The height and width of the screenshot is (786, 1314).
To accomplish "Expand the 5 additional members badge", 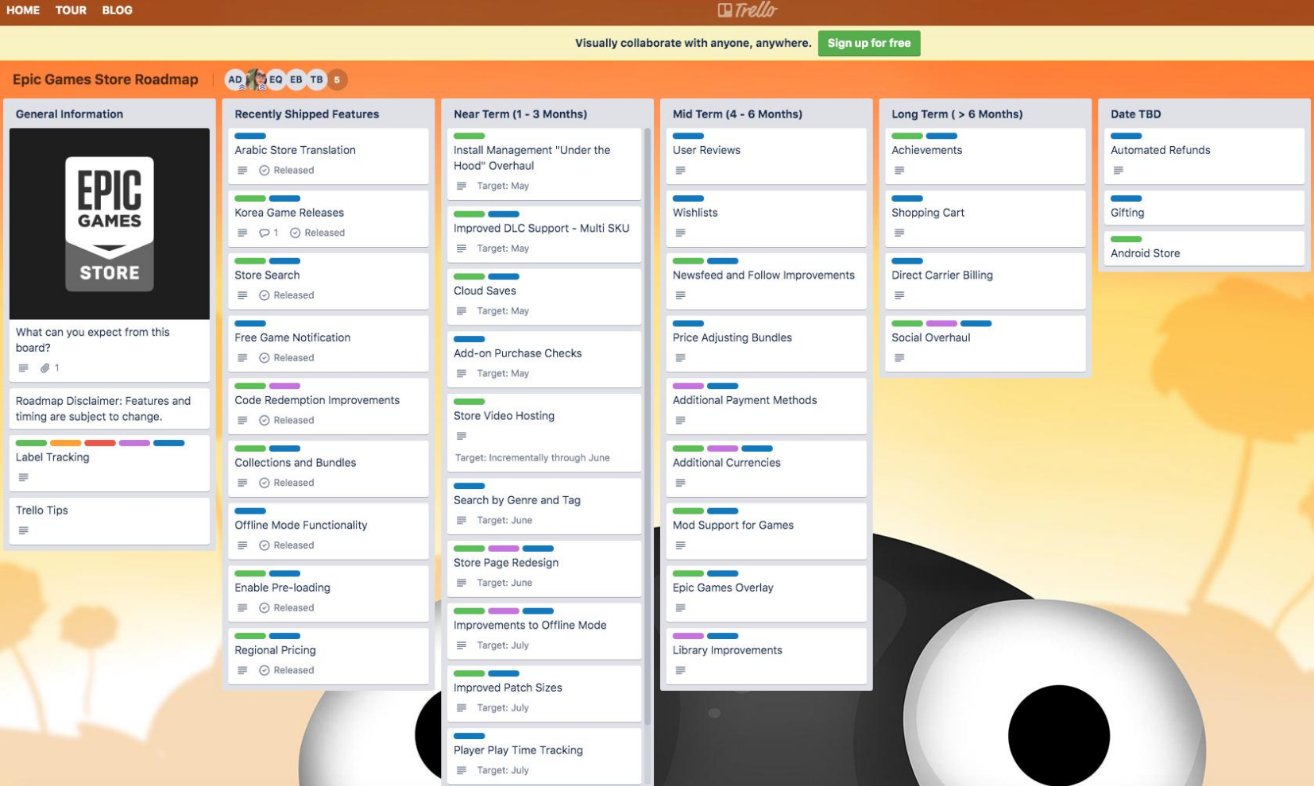I will (337, 79).
